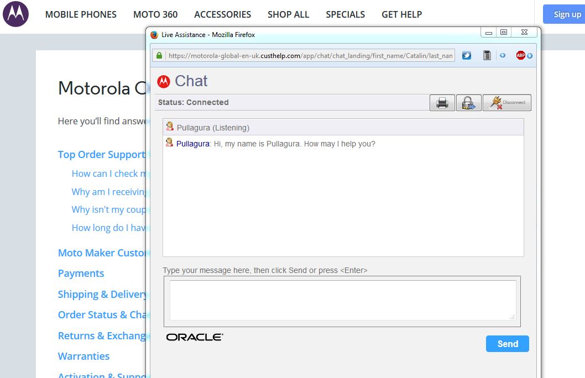The image size is (585, 378).
Task: Click the Motorola logo in the site header
Action: pyautogui.click(x=15, y=14)
